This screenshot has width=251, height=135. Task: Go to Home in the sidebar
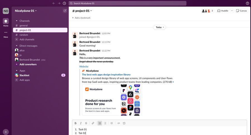[6, 23]
